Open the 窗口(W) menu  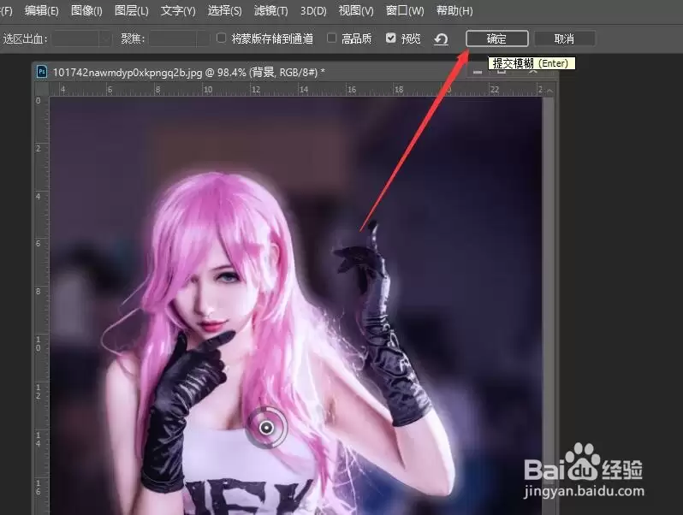coord(405,10)
